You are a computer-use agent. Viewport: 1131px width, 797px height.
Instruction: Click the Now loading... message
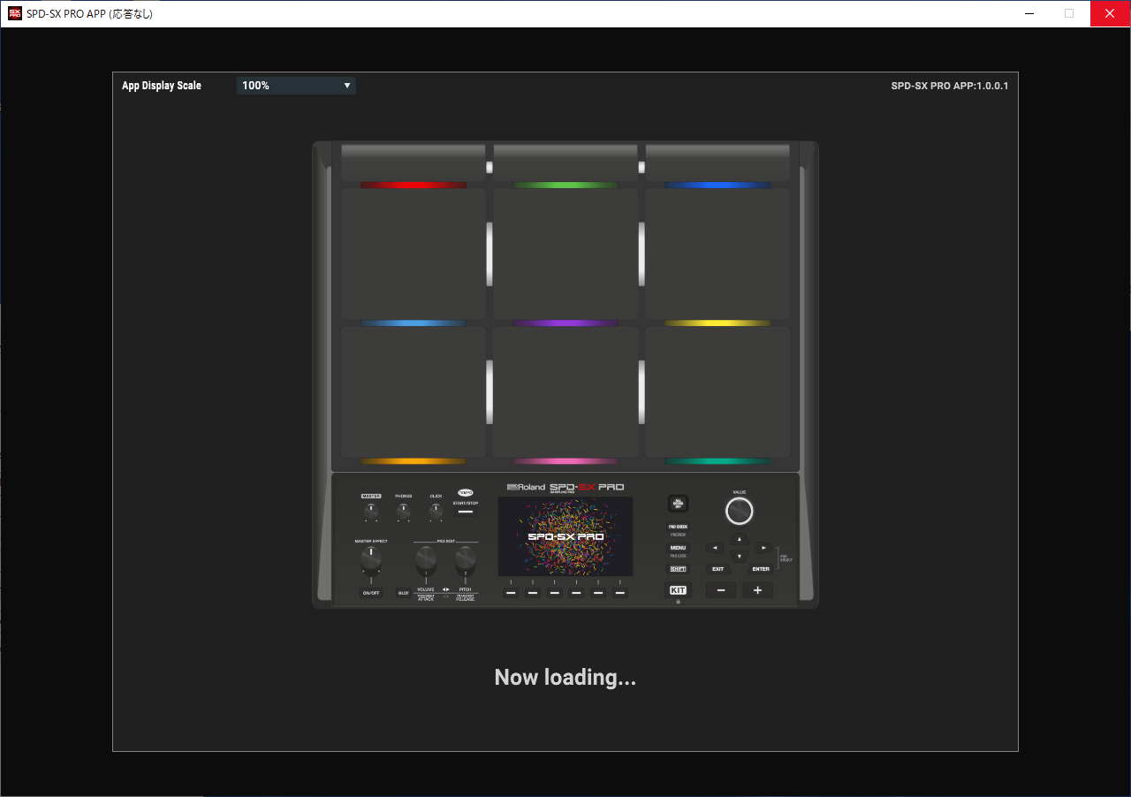565,678
